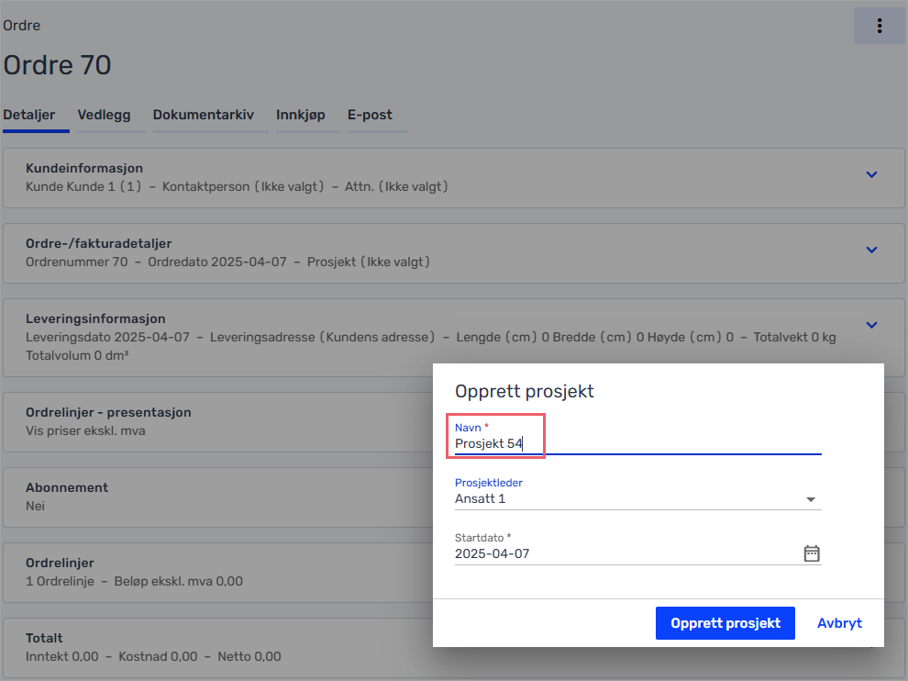This screenshot has width=908, height=681.
Task: Go to the Innkjøp tab
Action: (300, 116)
